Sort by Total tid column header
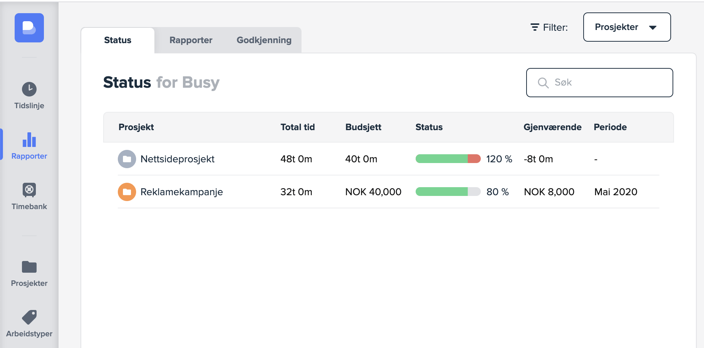The image size is (704, 348). point(297,127)
